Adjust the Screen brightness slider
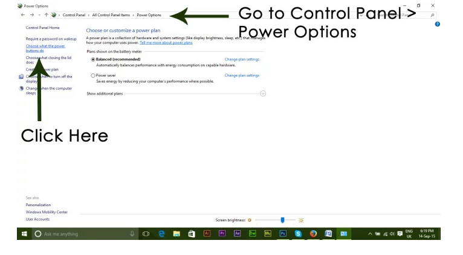Screen dimensions: 463x255 coord(282,221)
